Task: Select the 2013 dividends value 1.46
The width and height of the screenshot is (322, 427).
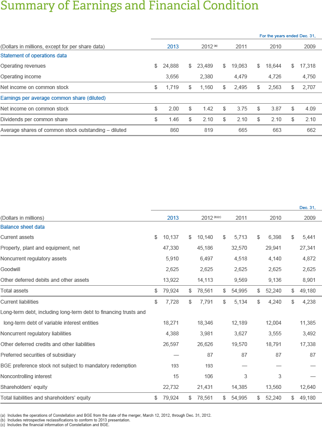Action: click(x=173, y=119)
